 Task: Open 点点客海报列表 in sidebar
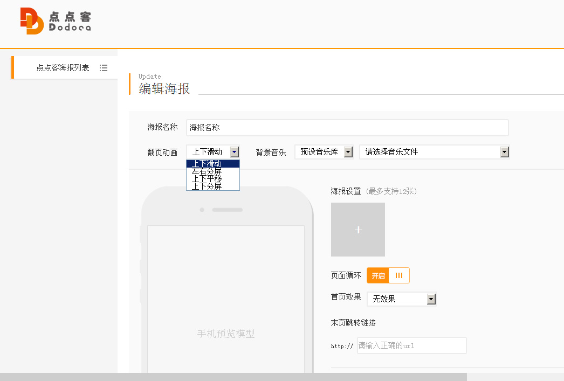(x=63, y=68)
